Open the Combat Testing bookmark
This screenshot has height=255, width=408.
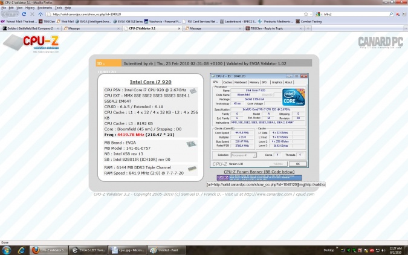309,22
